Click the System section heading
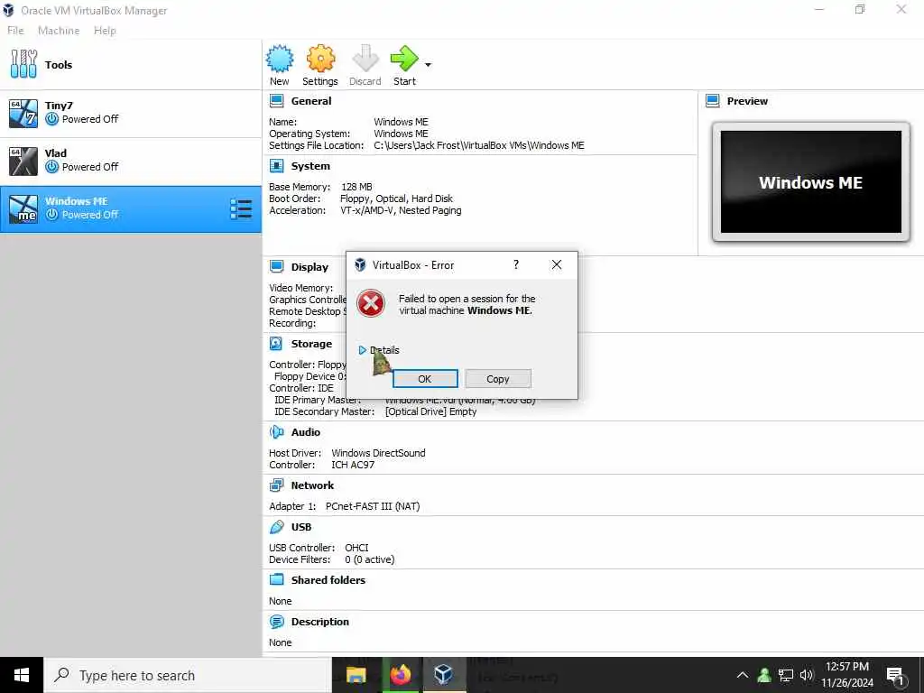 click(310, 166)
